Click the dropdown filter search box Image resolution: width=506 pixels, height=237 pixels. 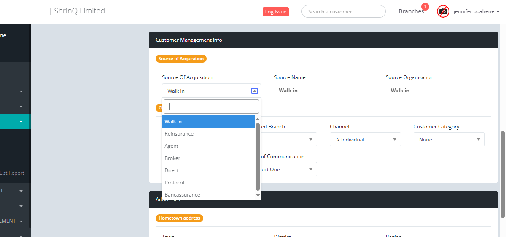[211, 107]
